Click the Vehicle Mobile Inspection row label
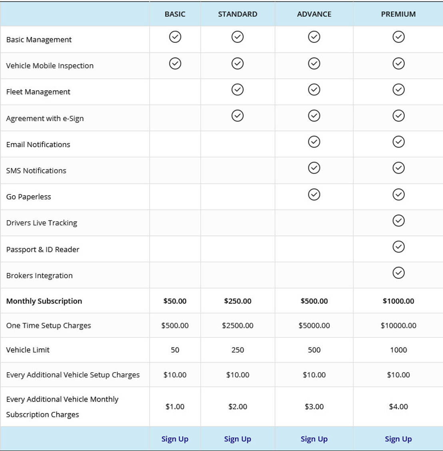 coord(50,66)
